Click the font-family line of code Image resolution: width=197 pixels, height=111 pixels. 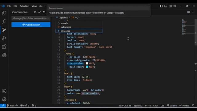[90, 47]
